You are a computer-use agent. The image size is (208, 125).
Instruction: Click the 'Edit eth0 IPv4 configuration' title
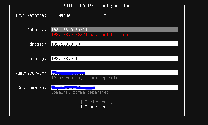[97, 6]
